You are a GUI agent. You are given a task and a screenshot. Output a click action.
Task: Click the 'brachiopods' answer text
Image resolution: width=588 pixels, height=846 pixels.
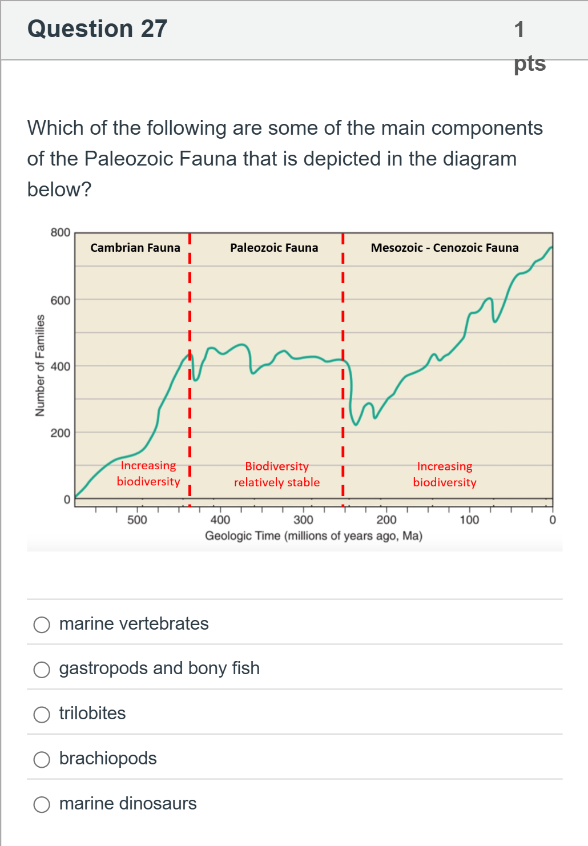pos(108,759)
